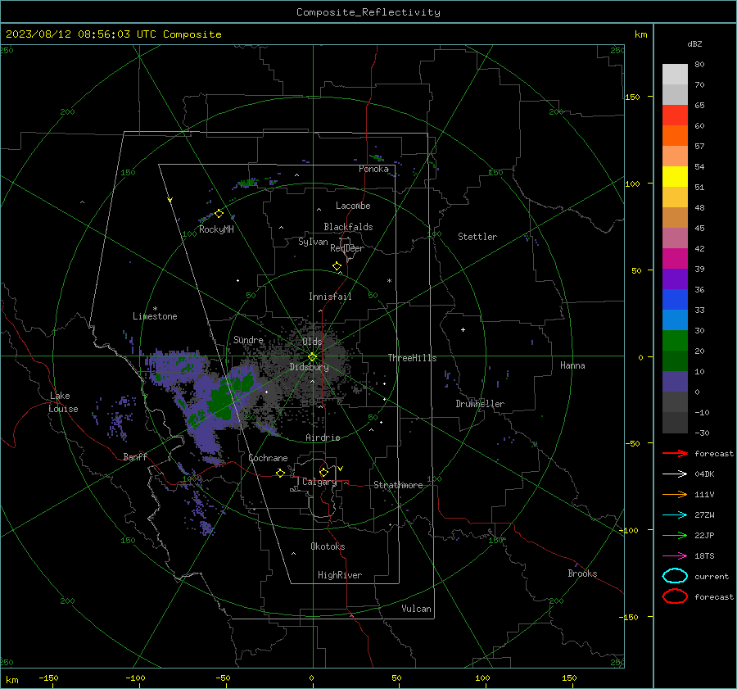
Task: Click the red forecast arrow in legend
Action: (675, 453)
